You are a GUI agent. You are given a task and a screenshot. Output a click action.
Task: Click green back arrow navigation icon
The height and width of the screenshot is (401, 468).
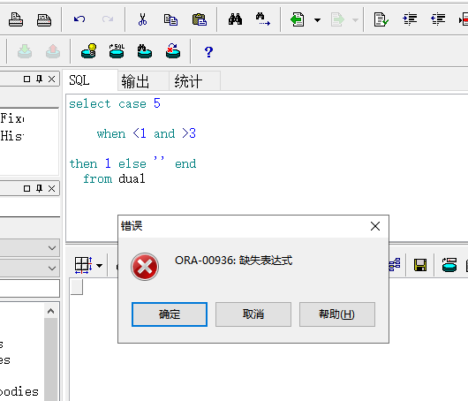(x=298, y=19)
